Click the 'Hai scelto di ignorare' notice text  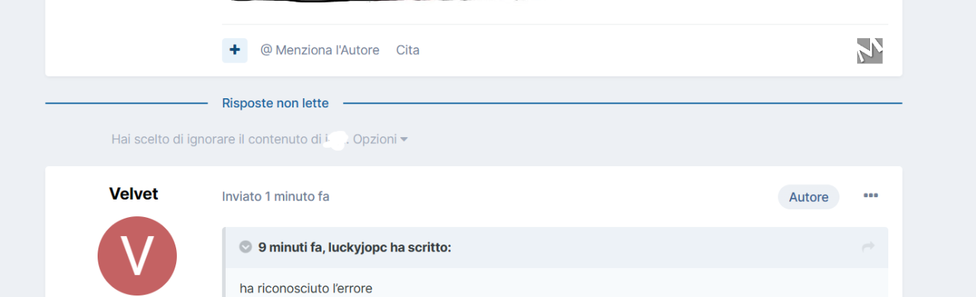tap(216, 139)
